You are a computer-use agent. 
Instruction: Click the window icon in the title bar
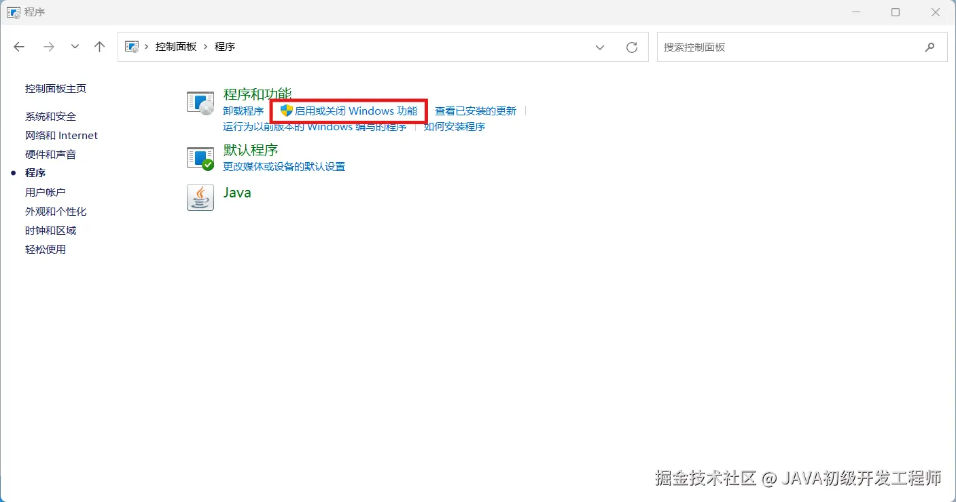(13, 12)
